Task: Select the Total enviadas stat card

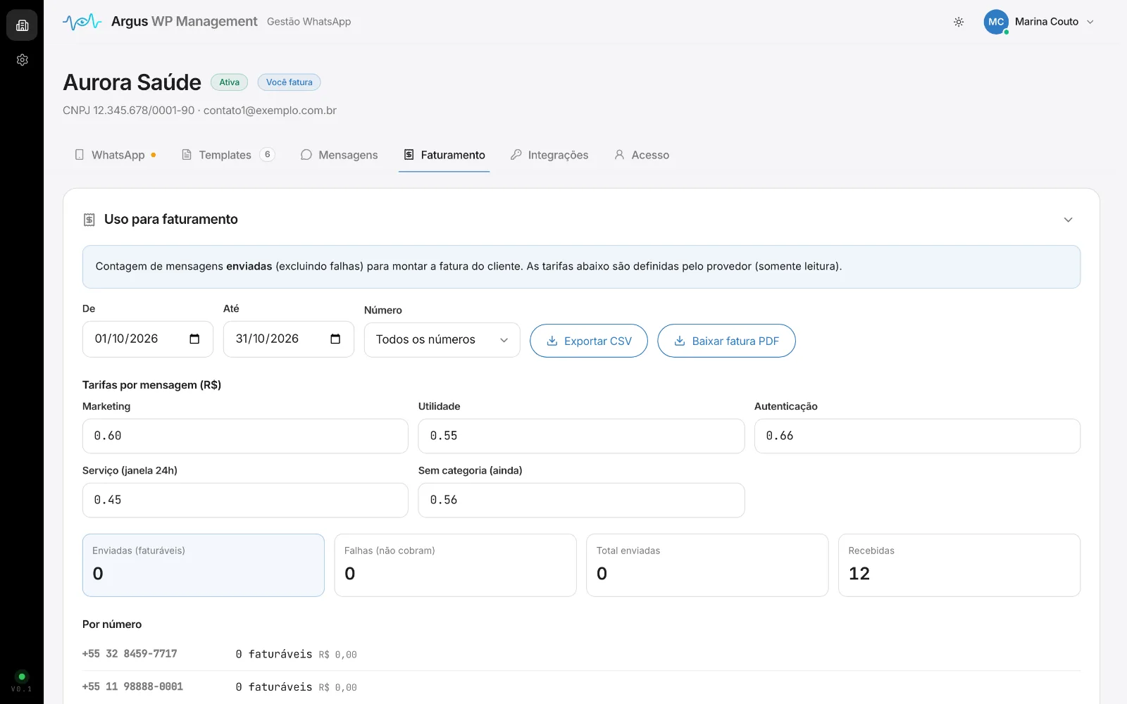Action: pyautogui.click(x=707, y=565)
